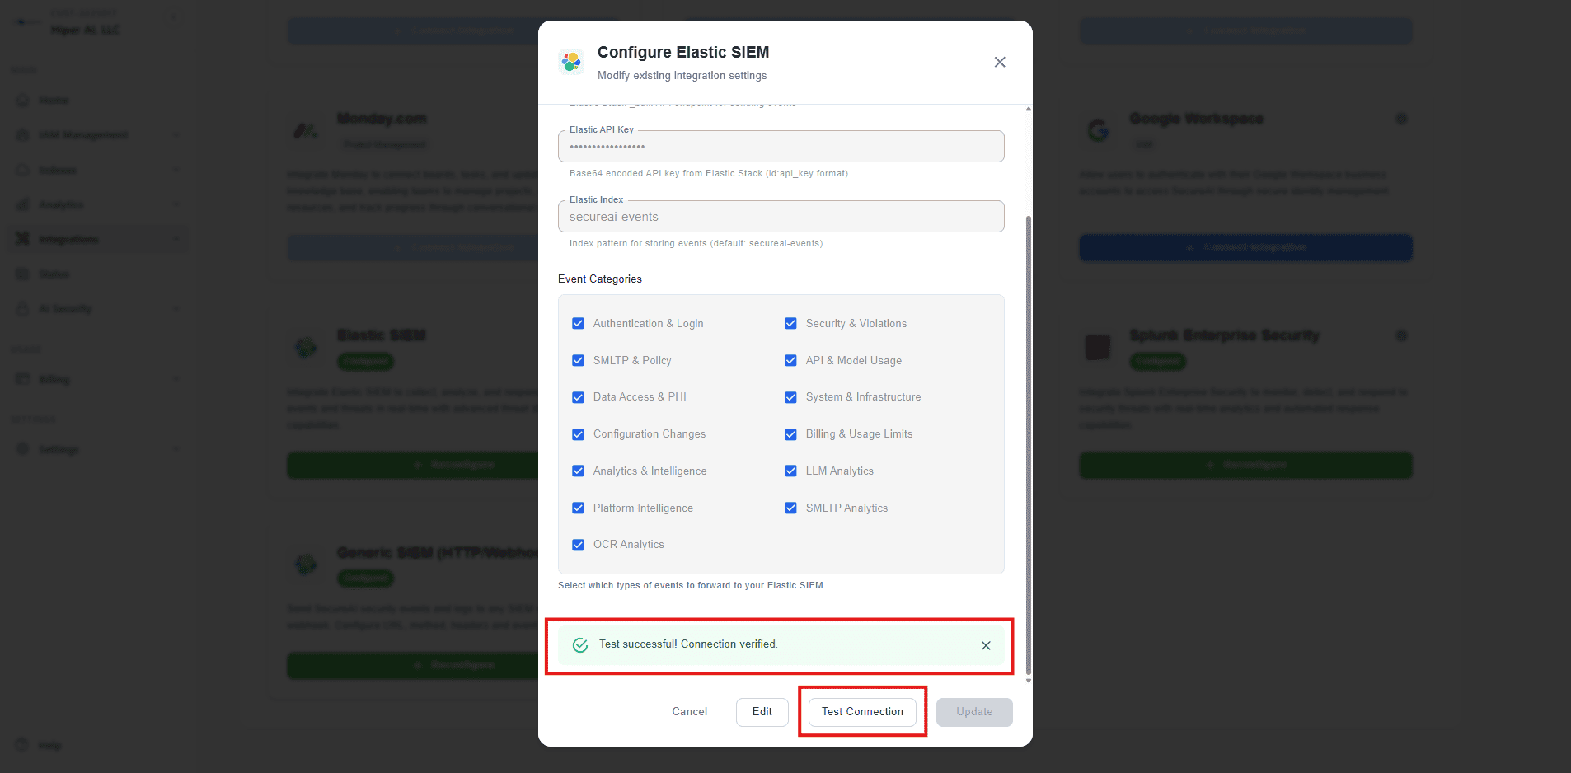
Task: Uncheck Configuration Changes
Action: point(578,434)
